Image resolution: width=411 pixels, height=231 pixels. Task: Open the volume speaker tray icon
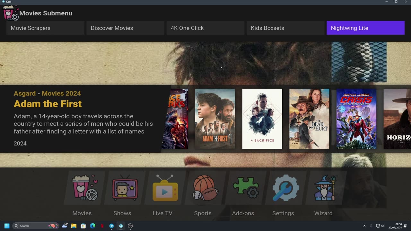click(x=383, y=226)
